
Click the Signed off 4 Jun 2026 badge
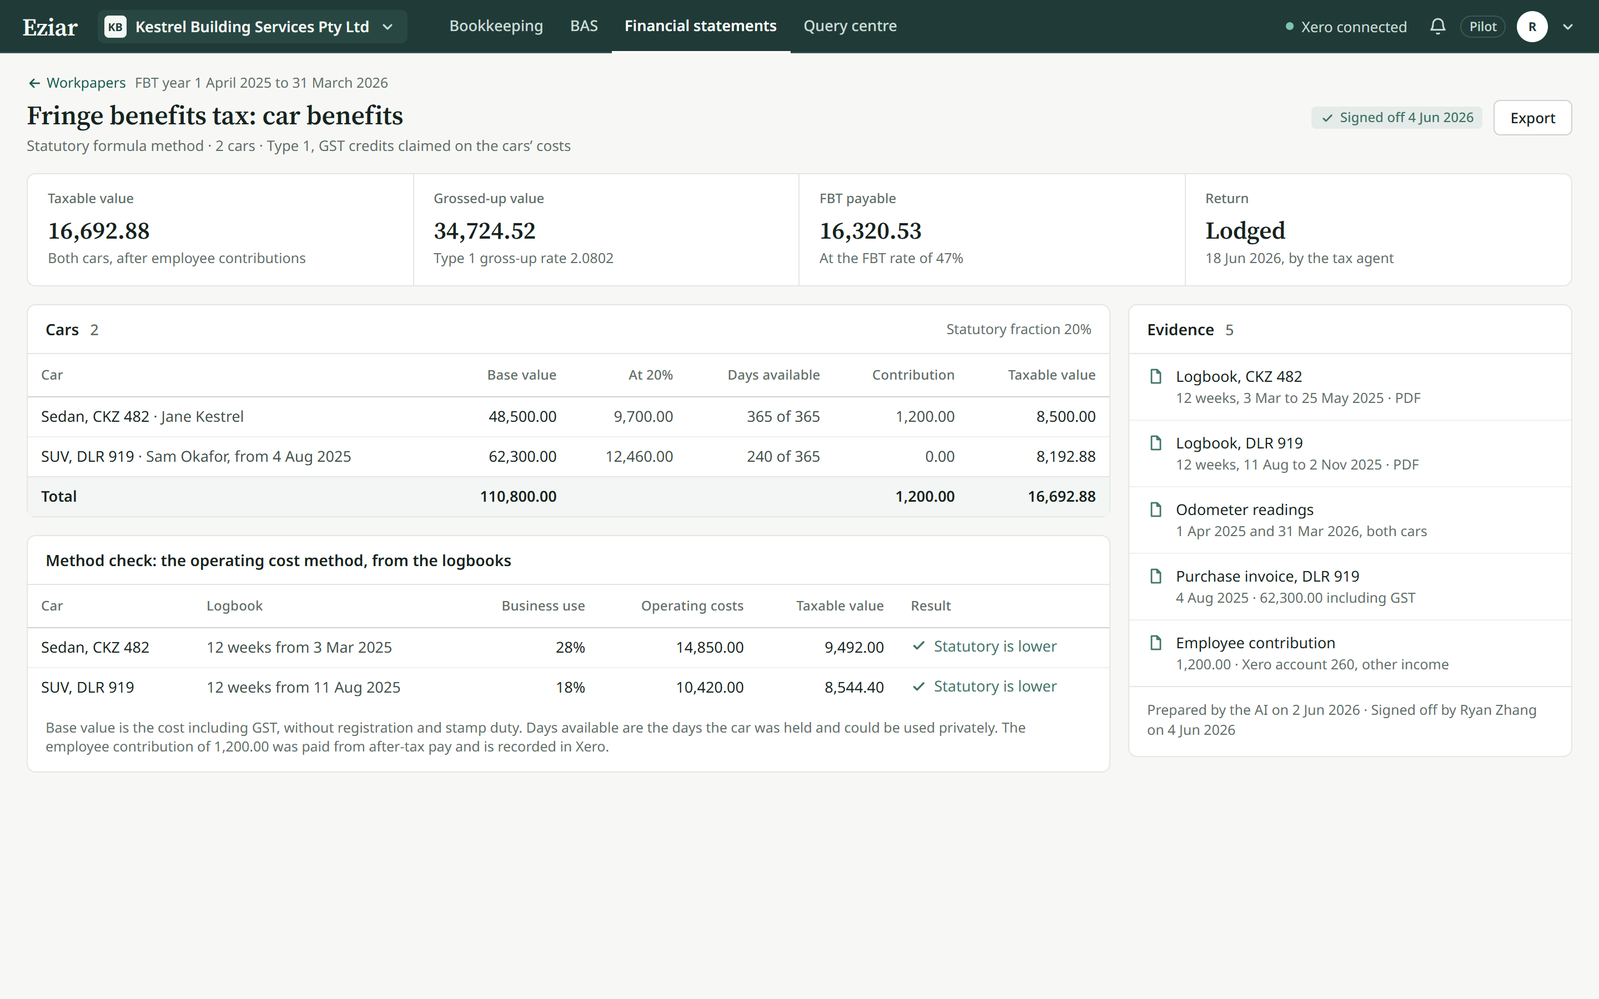(1397, 118)
